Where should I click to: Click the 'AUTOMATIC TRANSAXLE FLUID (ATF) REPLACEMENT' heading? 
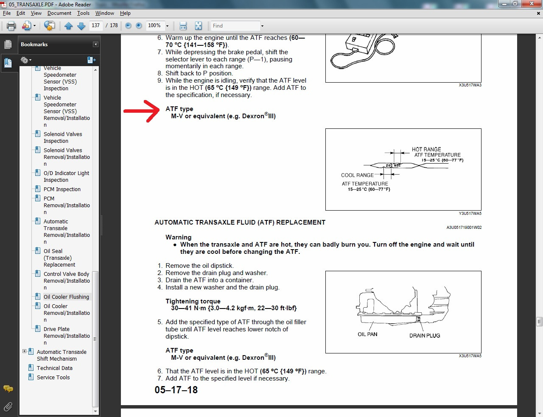tap(240, 222)
